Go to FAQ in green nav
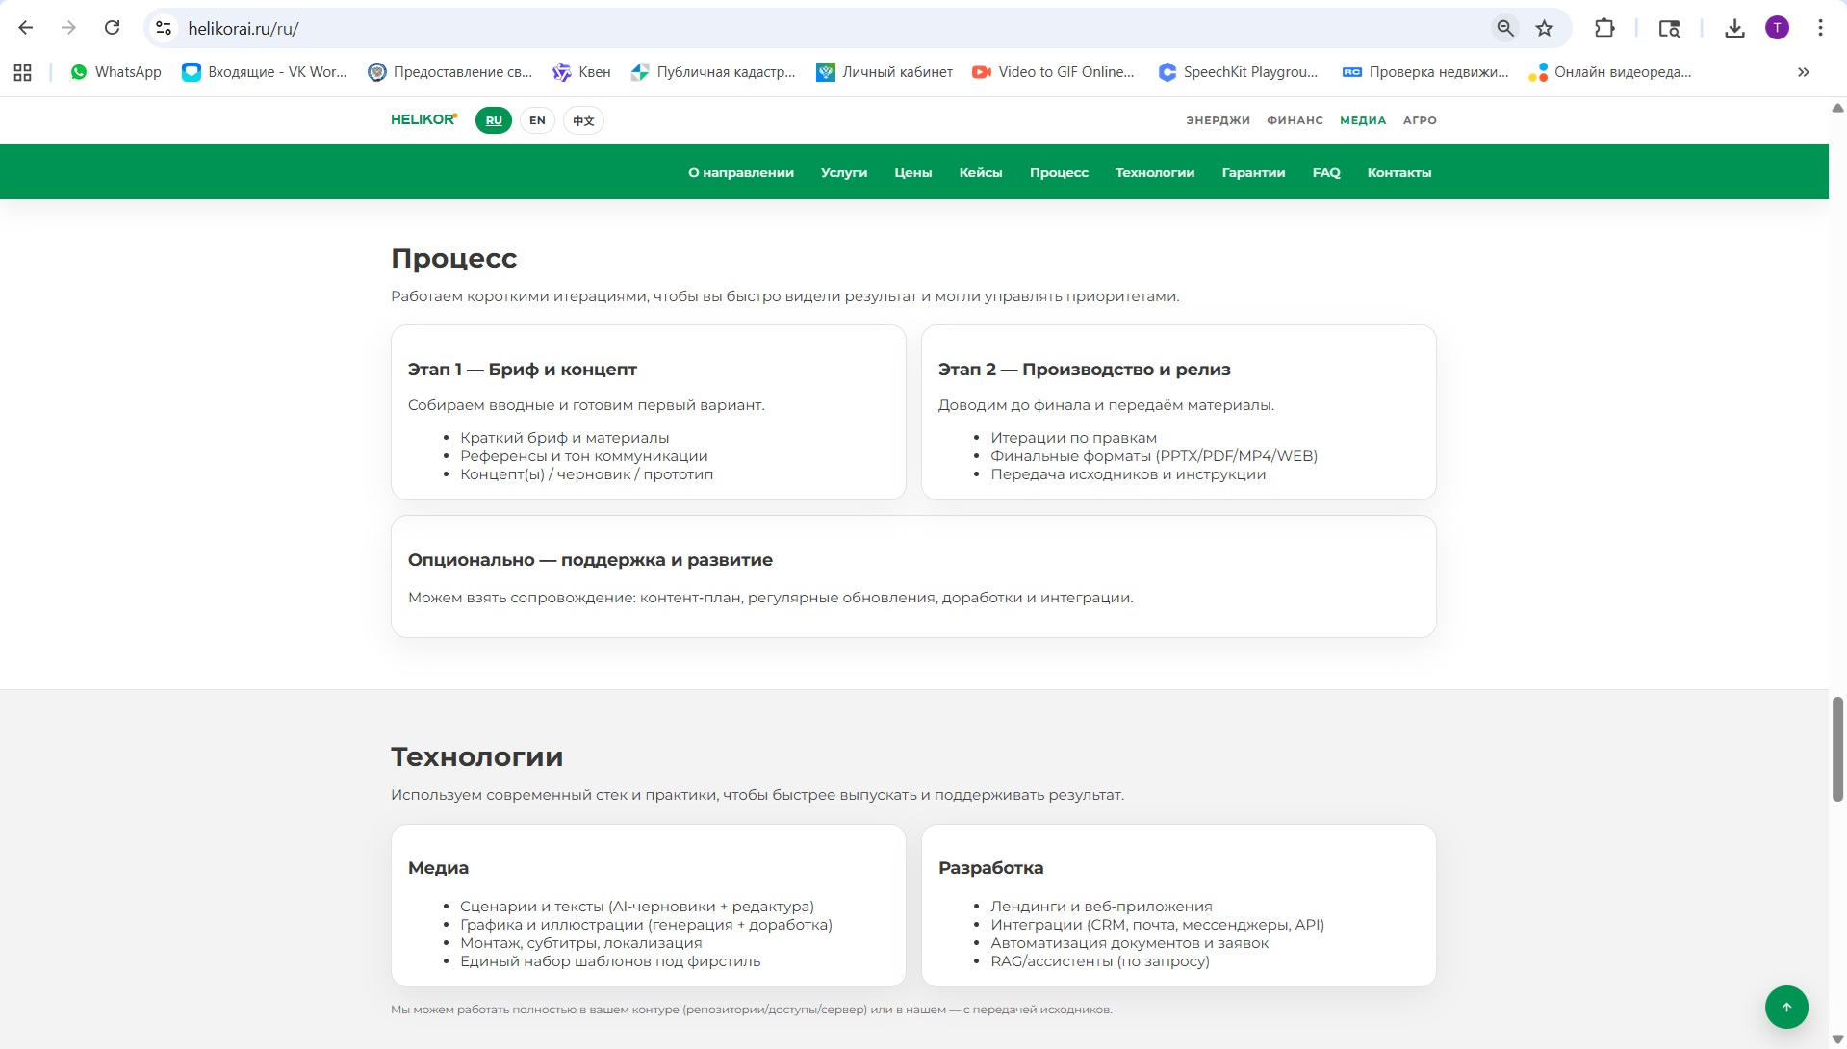1847x1049 pixels. click(x=1326, y=172)
